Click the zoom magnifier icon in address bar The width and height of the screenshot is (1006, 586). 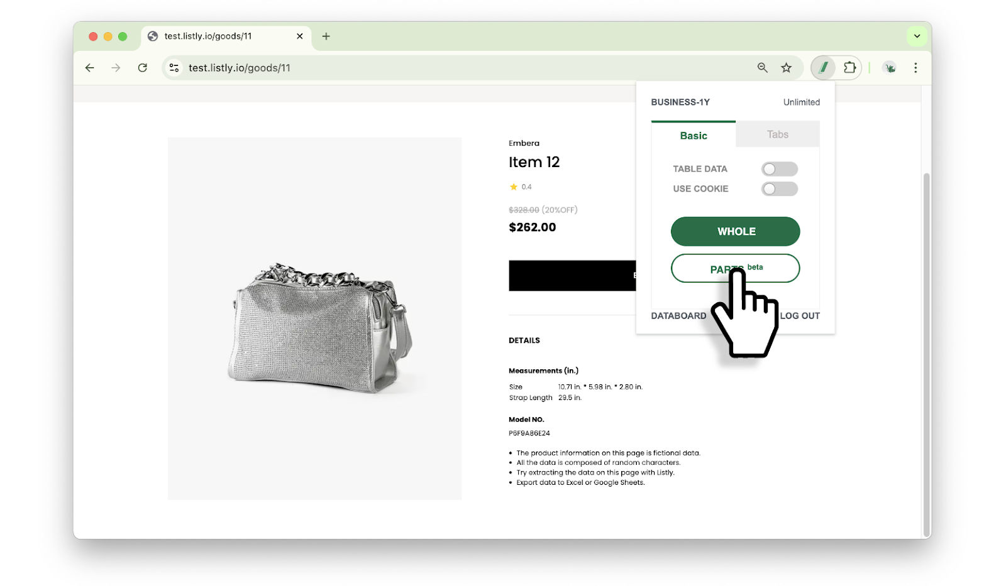(762, 68)
